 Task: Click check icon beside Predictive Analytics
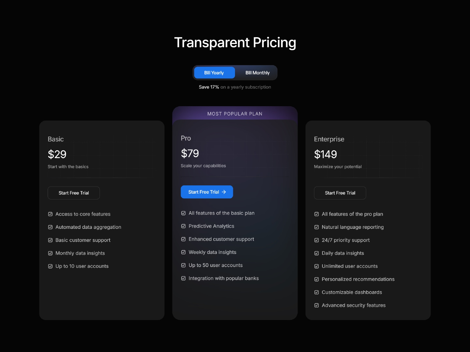[183, 226]
